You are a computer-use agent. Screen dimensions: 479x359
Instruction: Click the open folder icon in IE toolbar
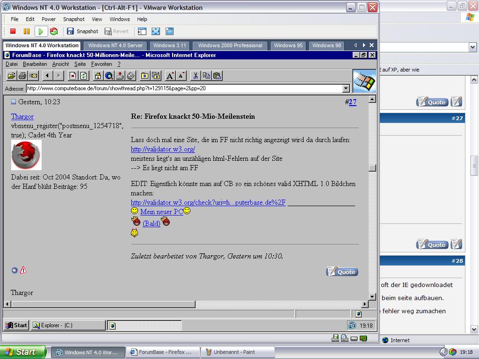pyautogui.click(x=12, y=76)
